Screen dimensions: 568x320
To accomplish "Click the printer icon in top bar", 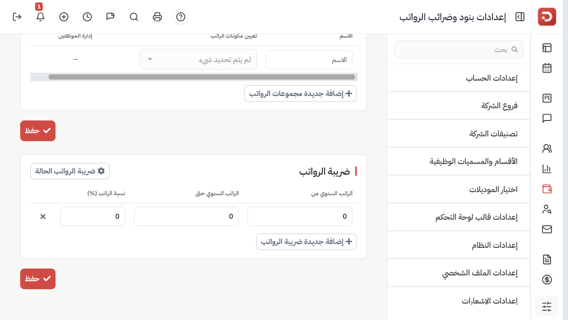I will coord(157,16).
